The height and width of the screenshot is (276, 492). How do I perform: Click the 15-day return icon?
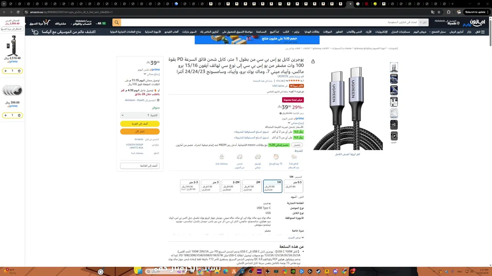click(276, 157)
